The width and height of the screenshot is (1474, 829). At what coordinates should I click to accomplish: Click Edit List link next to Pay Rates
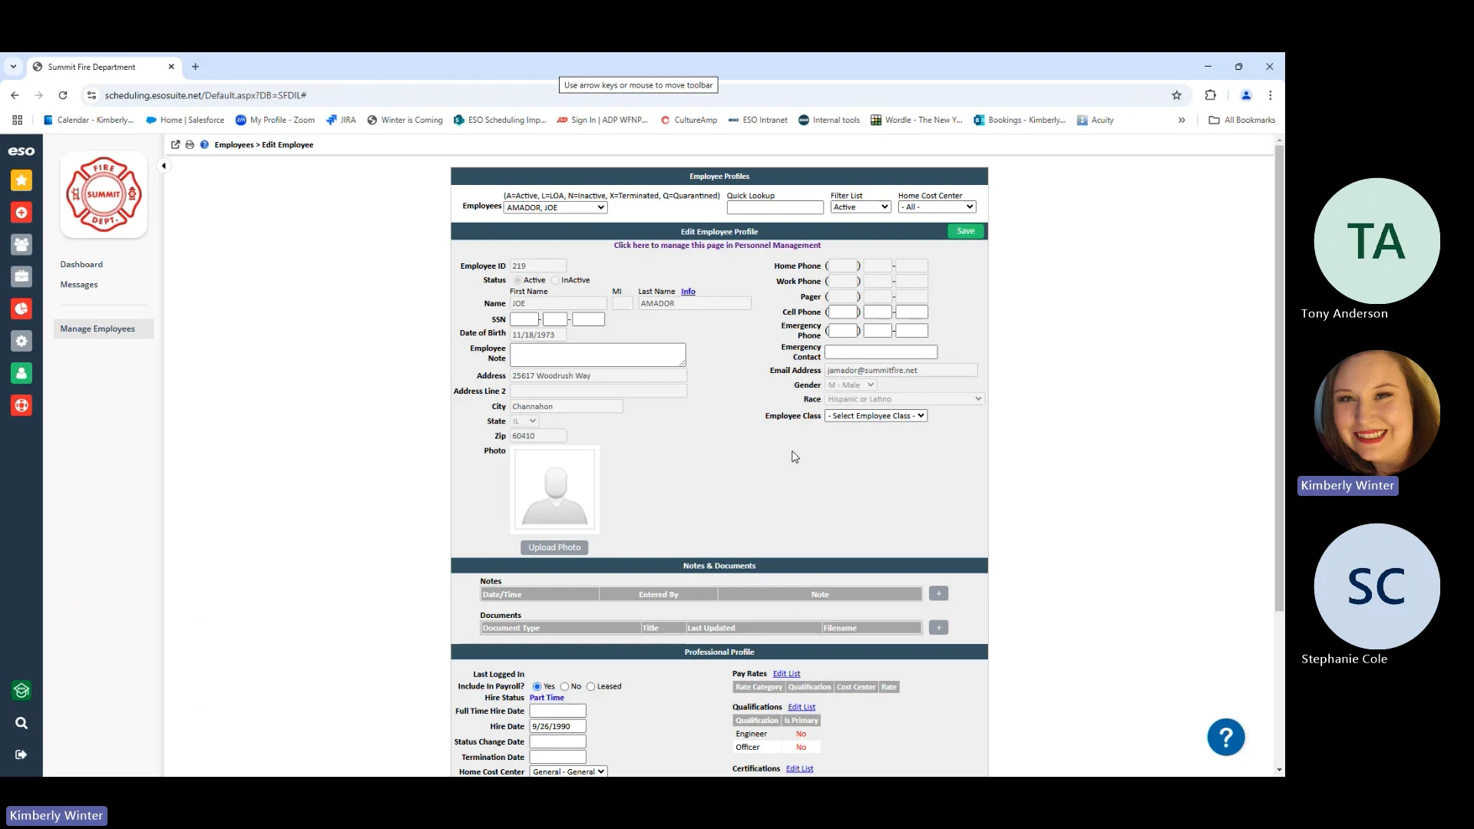(786, 674)
